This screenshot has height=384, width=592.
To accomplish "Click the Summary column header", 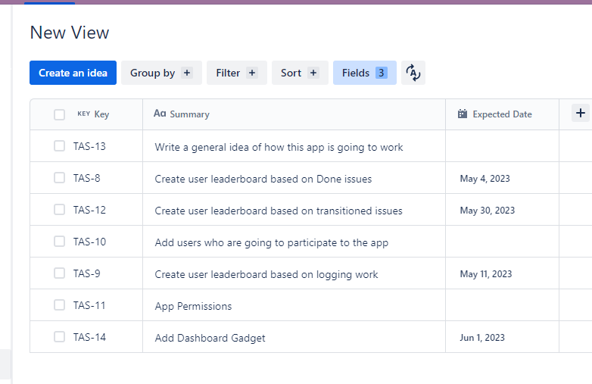I will pyautogui.click(x=294, y=114).
